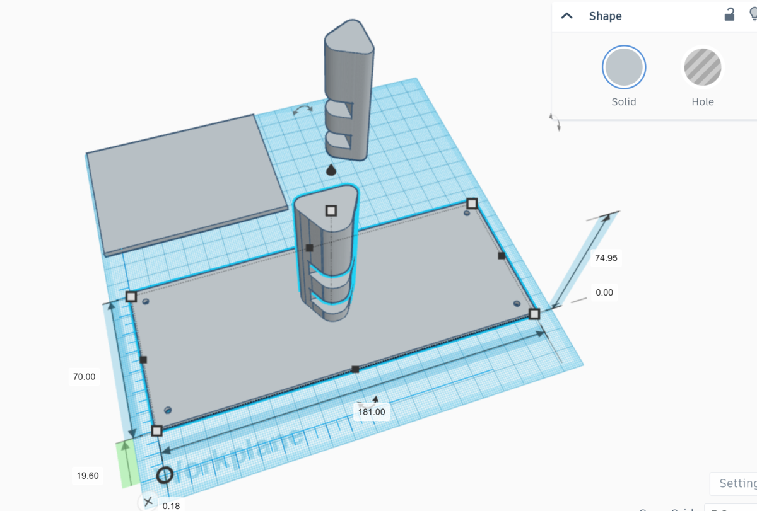Viewport: 757px width, 511px height.
Task: Edit the 74.95 height value
Action: pos(605,258)
